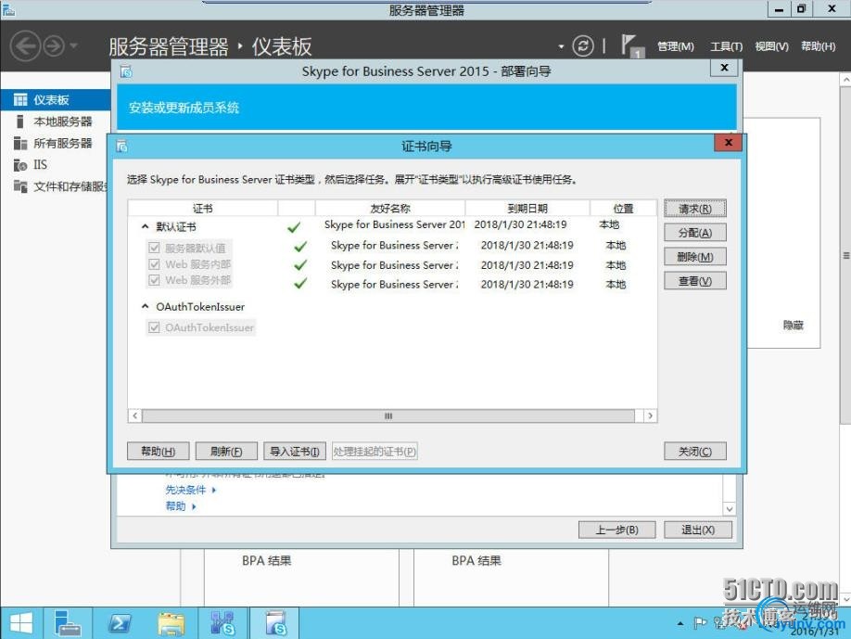The image size is (851, 639).
Task: Click the Action Center flag in tray
Action: tap(701, 623)
